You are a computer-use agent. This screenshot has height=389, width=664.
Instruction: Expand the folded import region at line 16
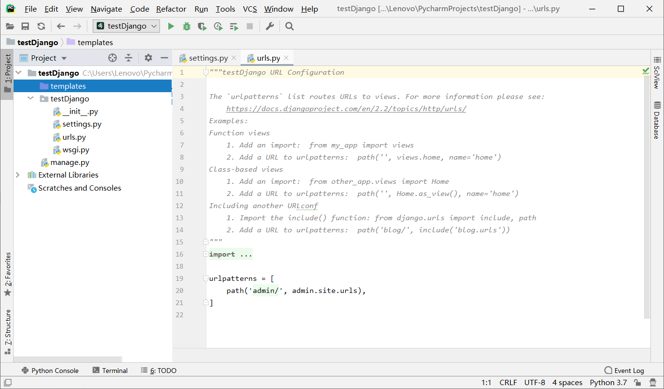(206, 254)
